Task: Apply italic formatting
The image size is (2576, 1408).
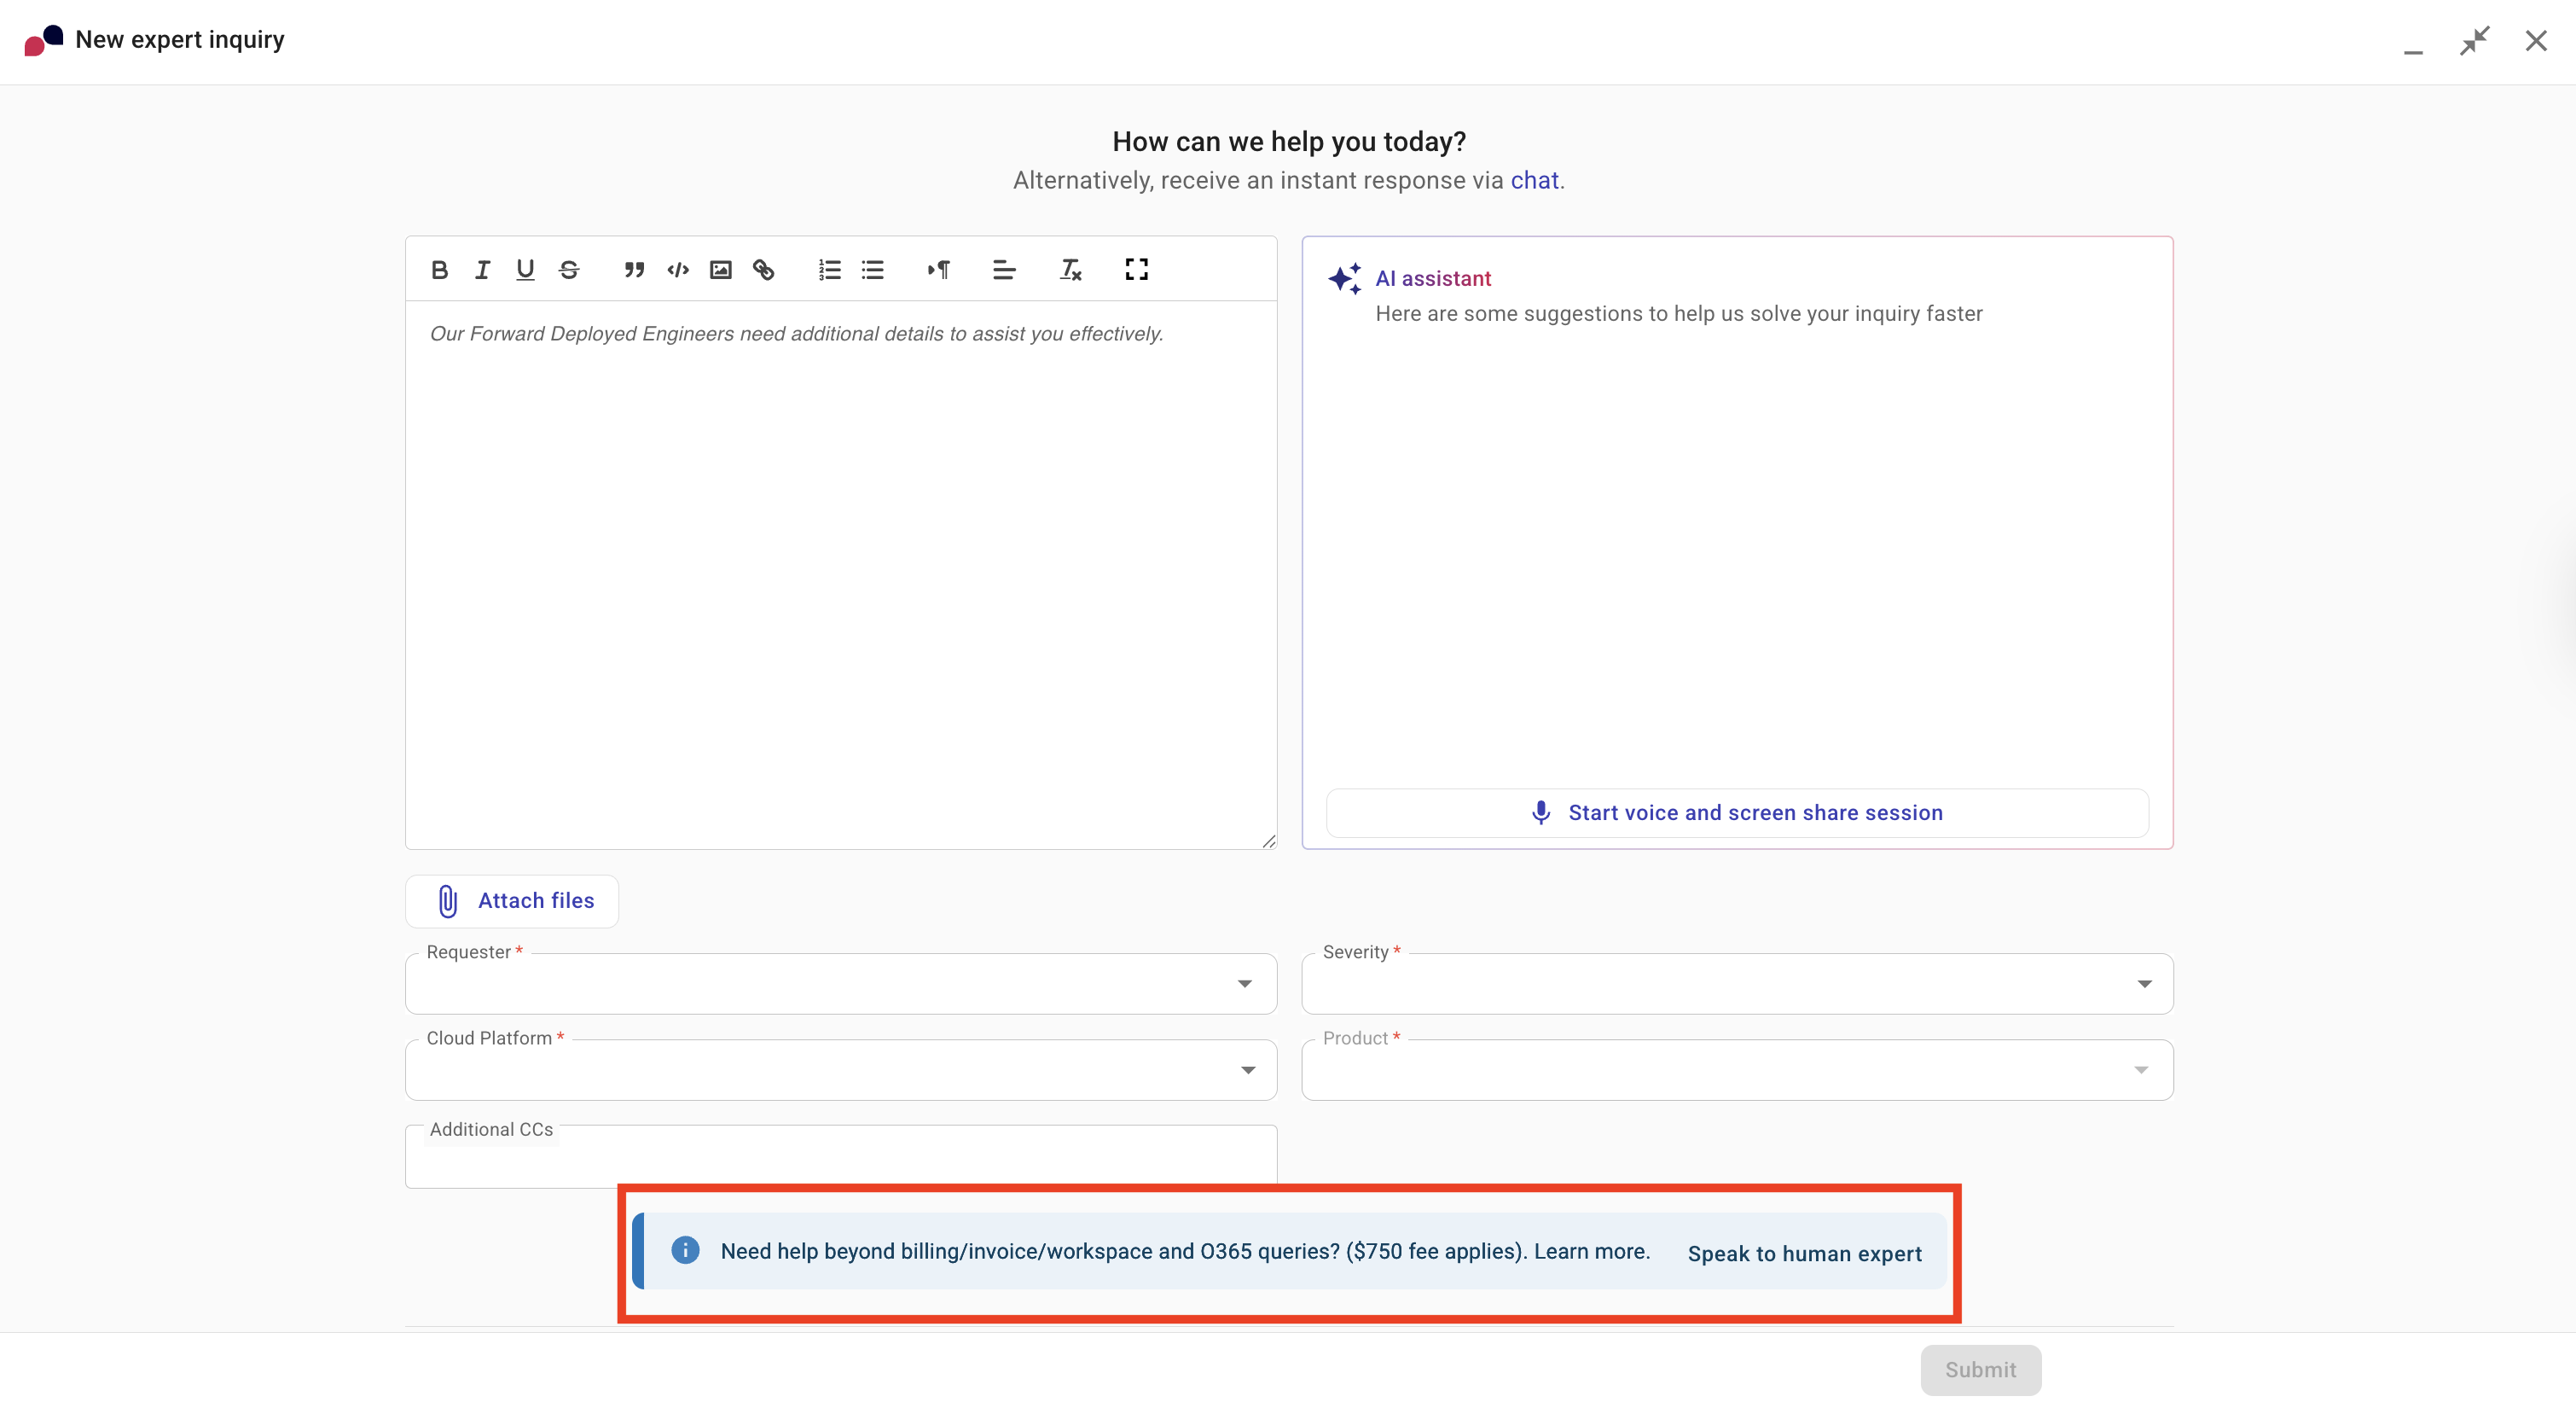Action: pos(482,269)
